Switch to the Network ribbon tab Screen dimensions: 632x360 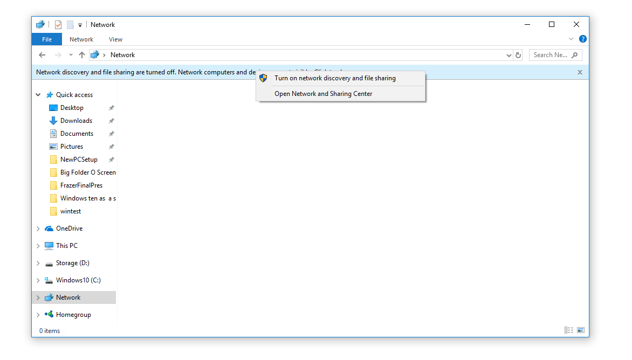click(81, 39)
